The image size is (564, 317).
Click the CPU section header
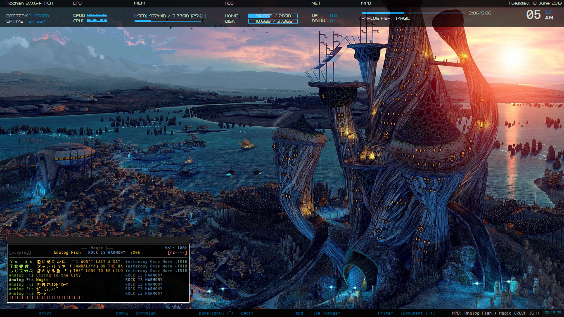coord(77,3)
